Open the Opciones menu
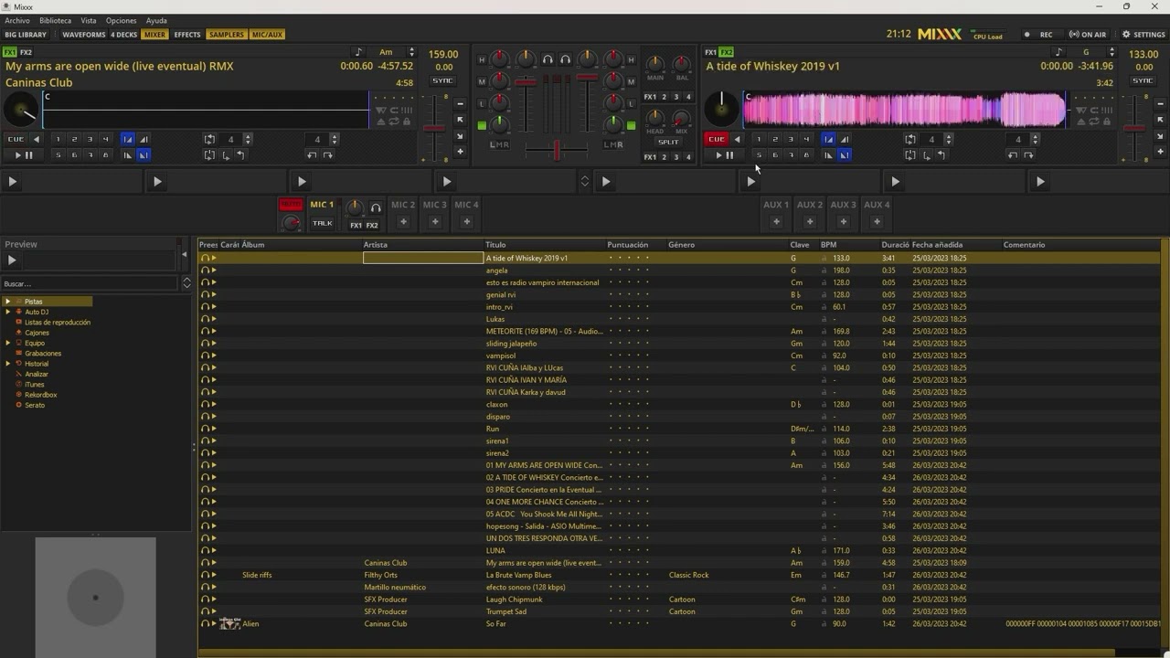This screenshot has height=658, width=1170. 121,20
